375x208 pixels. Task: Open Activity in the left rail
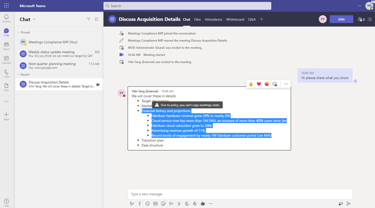(6, 18)
